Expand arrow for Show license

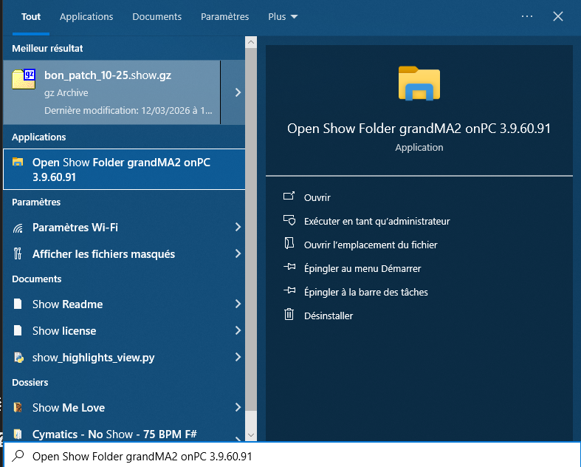point(238,330)
